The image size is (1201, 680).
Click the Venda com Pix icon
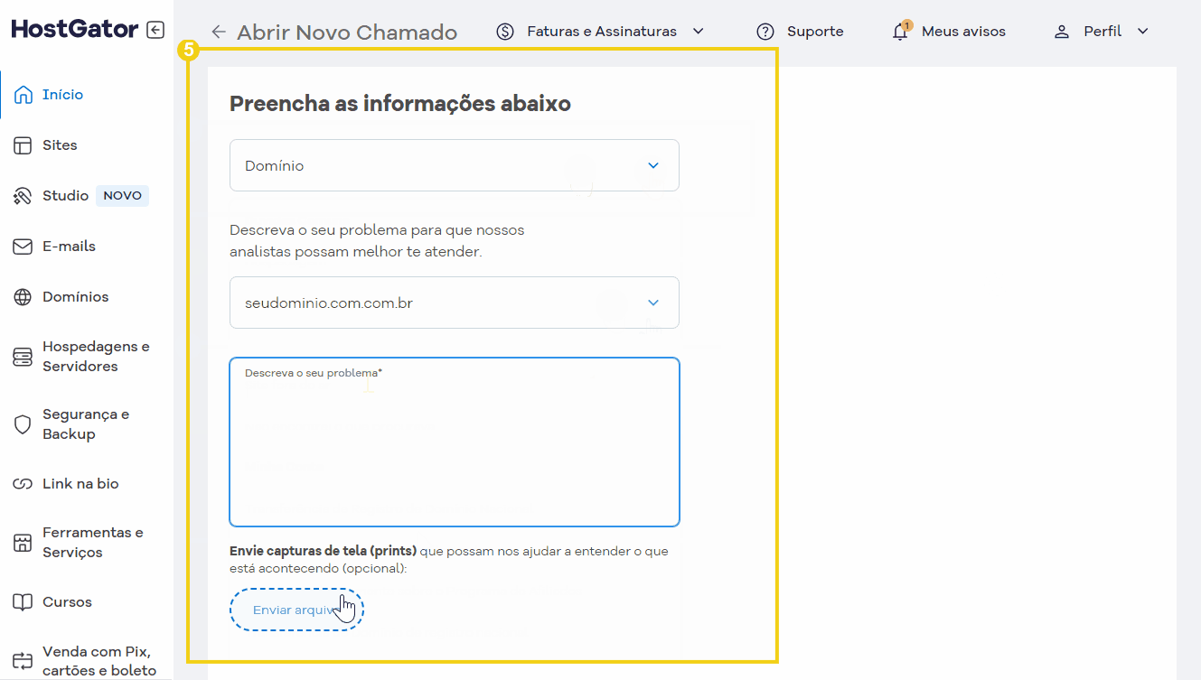tap(23, 661)
